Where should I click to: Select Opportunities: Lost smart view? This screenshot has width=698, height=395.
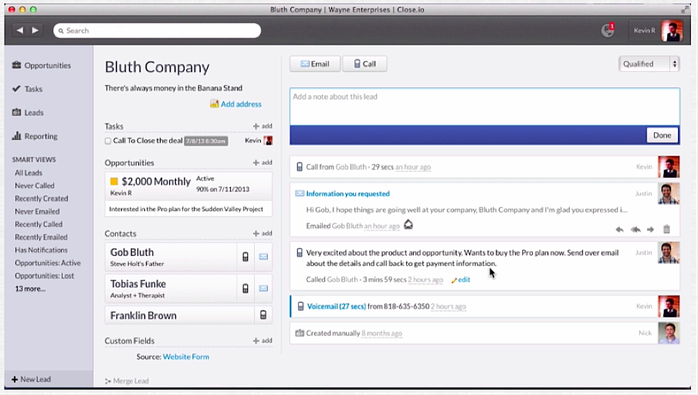point(45,276)
